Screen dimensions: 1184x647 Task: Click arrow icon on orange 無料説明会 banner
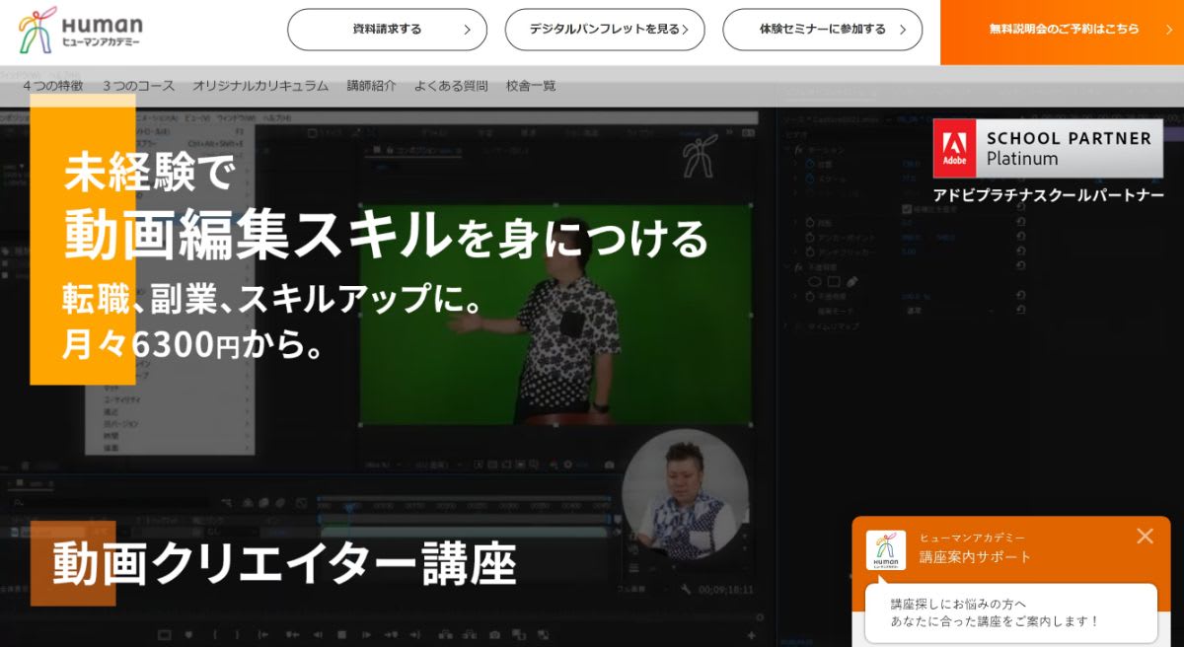[x=1166, y=30]
